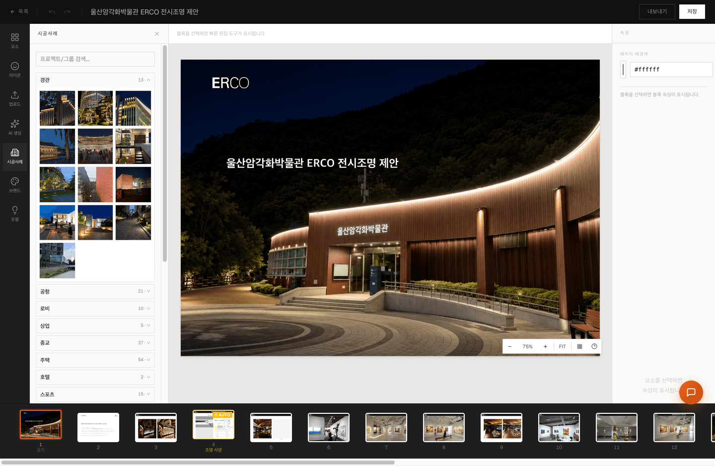
Task: Go back to 목록 list
Action: tap(19, 12)
